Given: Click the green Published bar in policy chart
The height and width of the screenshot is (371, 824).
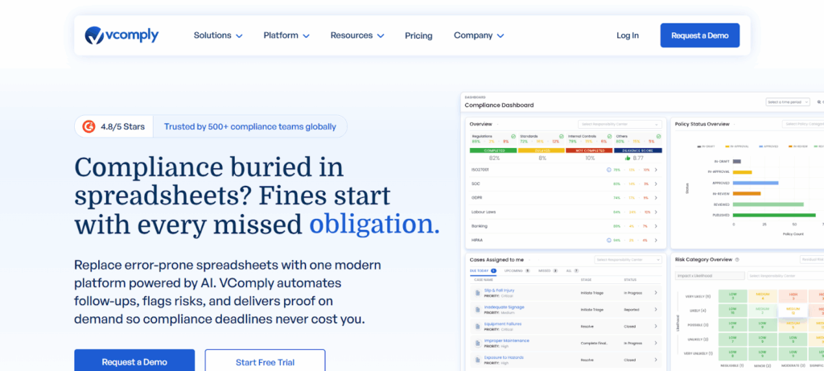Looking at the screenshot, I should 777,216.
